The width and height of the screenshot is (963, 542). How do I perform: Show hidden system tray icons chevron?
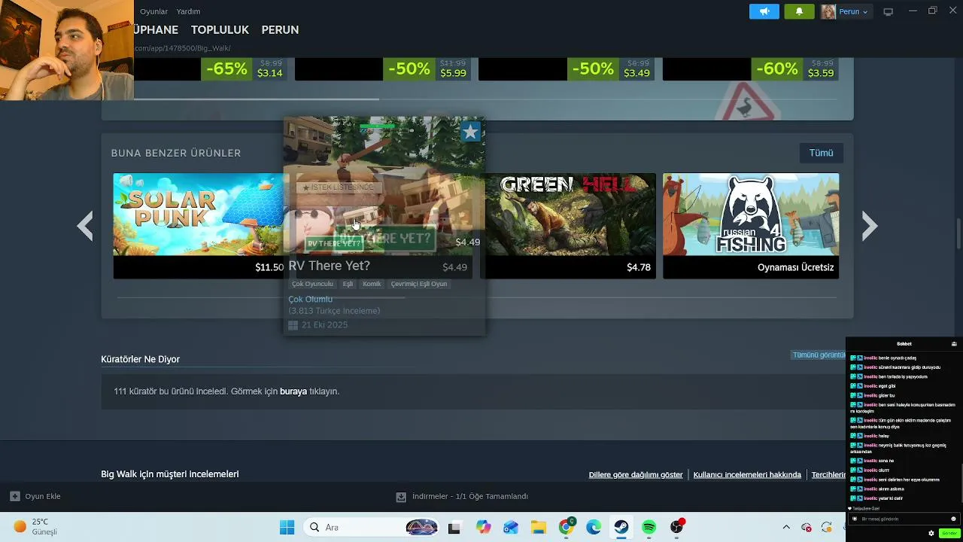pyautogui.click(x=786, y=527)
